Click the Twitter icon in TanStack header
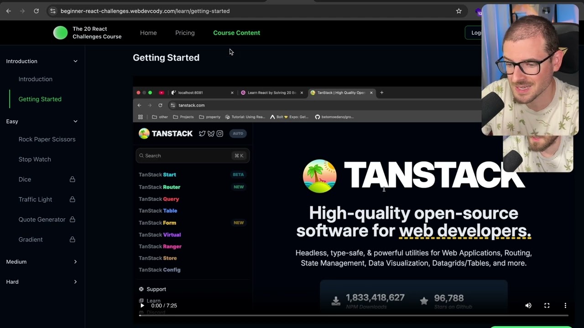The width and height of the screenshot is (584, 328). click(x=202, y=133)
